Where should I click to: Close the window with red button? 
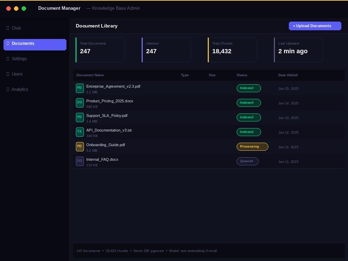point(8,8)
